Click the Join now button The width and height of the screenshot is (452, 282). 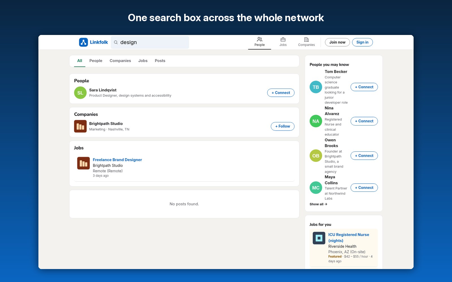pos(337,42)
